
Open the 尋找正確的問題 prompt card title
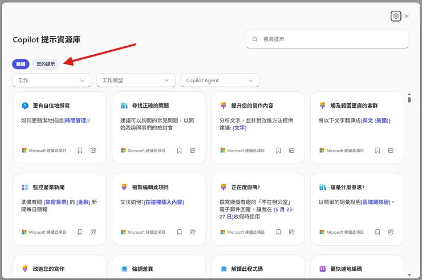151,105
